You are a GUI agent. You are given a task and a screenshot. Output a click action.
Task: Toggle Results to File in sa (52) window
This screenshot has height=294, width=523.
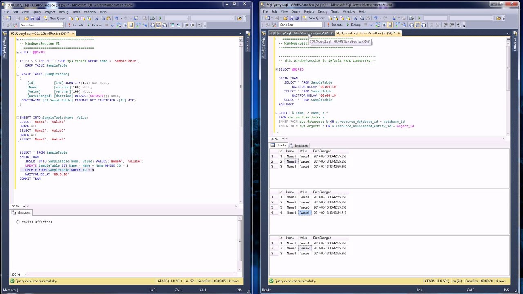tap(164, 25)
